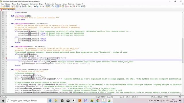This screenshot has width=184, height=103.
Task: Open Microsoft Store from the taskbar
Action: click(62, 100)
